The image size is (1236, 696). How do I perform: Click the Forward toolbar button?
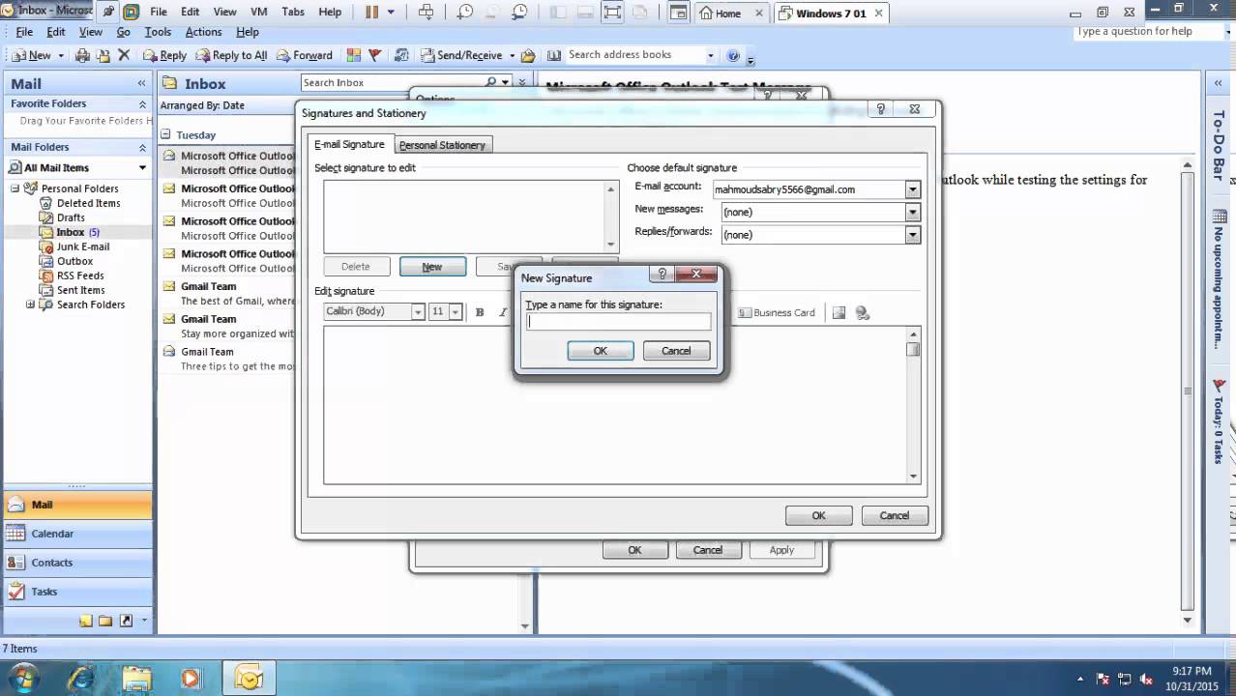click(x=304, y=55)
